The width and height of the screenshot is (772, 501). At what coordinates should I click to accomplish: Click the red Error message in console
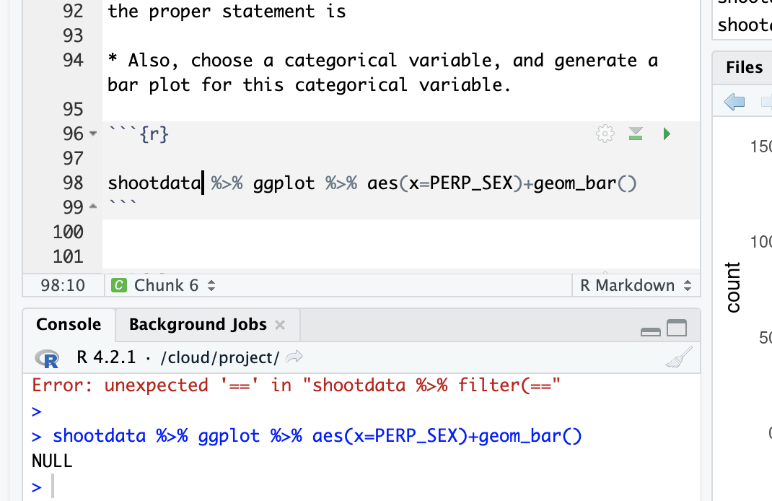coord(297,385)
